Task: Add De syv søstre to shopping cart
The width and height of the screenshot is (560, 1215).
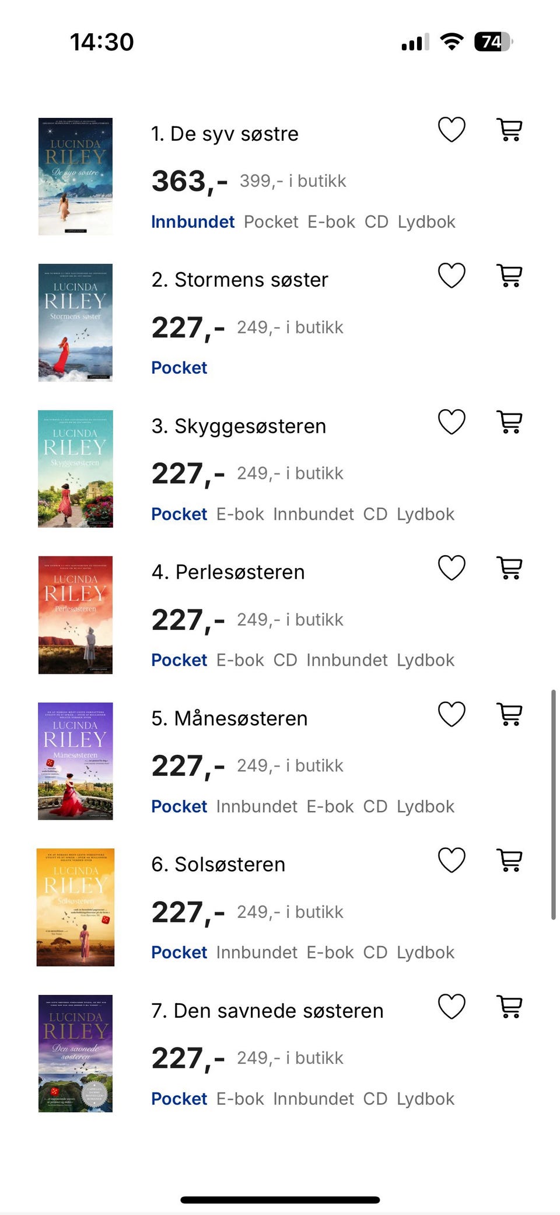Action: pyautogui.click(x=509, y=130)
